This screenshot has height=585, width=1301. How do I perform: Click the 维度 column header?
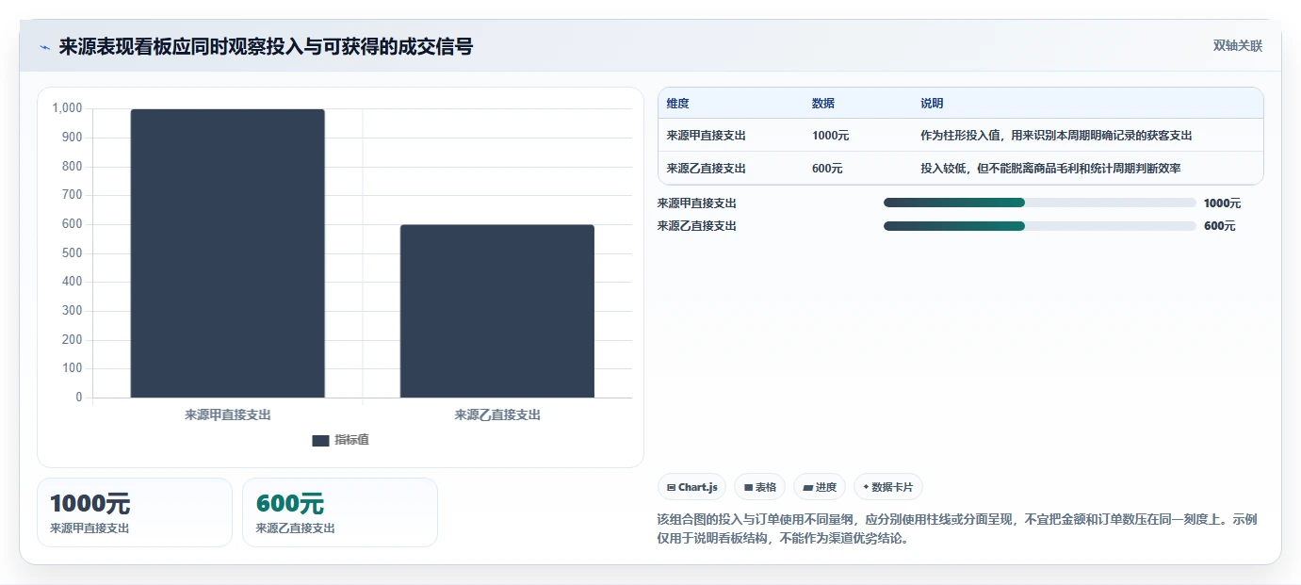[x=677, y=104]
